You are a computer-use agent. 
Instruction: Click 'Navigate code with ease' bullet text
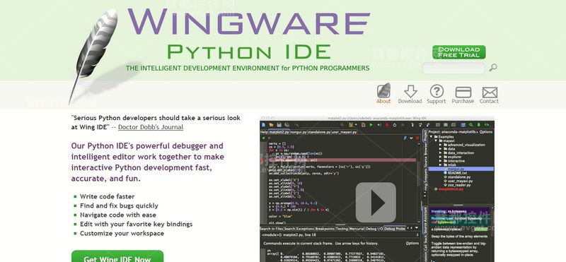pos(118,215)
